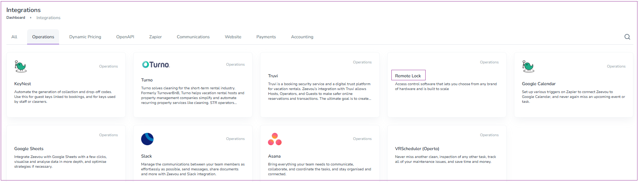The width and height of the screenshot is (639, 182).
Task: Click Operations tag on Slack card
Action: (235, 139)
